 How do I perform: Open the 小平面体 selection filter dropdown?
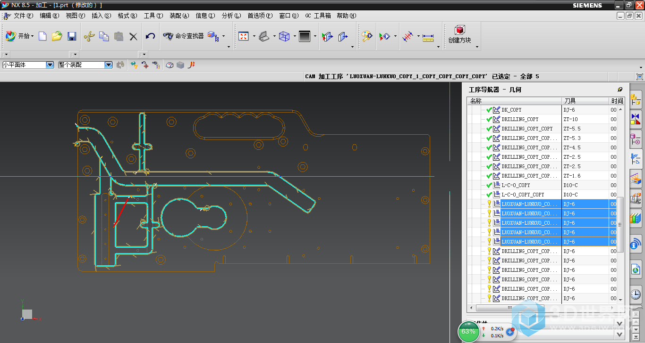(50, 65)
